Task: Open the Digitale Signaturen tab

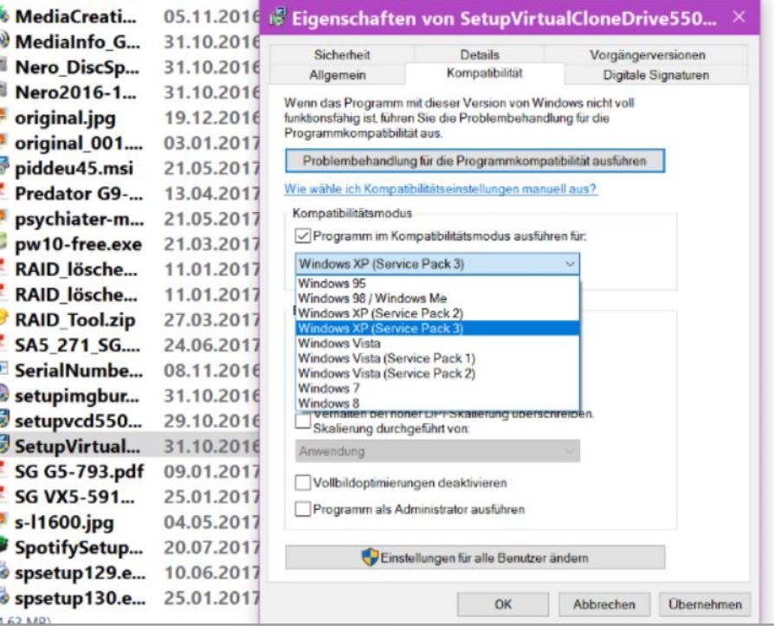Action: point(656,75)
